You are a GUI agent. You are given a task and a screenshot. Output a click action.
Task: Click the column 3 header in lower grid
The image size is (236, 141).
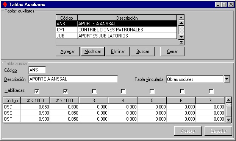(x=94, y=100)
